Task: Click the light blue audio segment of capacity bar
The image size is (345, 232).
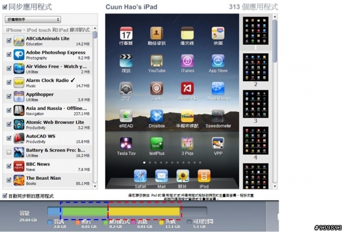Action: click(x=55, y=211)
